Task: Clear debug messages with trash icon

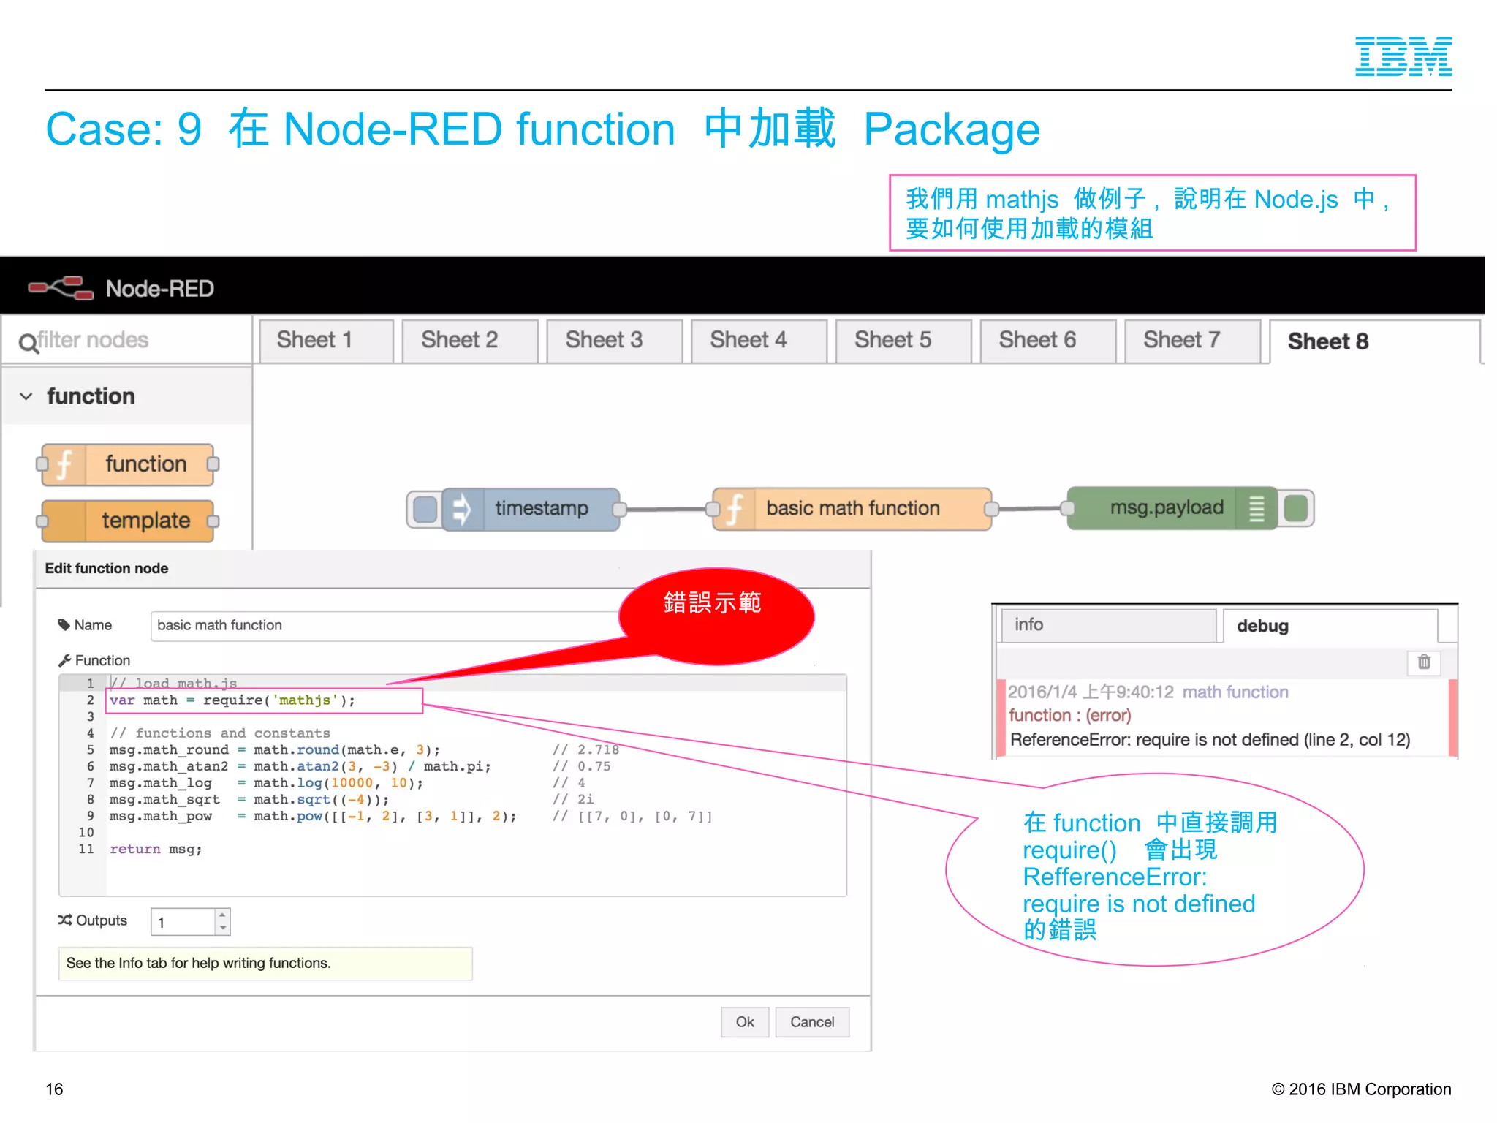Action: pos(1424,662)
